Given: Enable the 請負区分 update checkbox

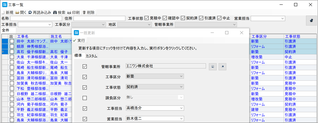Looking at the screenshot, I should click(x=85, y=98).
